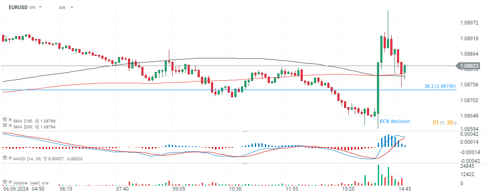
Task: Click the 07:40 time axis label
Action: [x=123, y=188]
